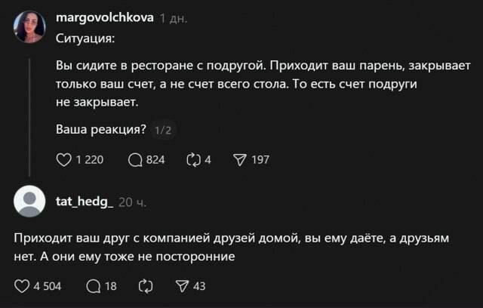Click the "1 дн." post timestamp
Viewport: 483px width, 308px height.
(x=174, y=19)
